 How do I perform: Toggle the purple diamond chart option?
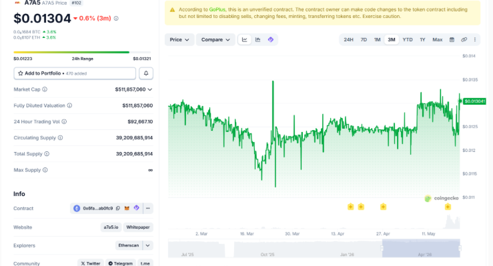pos(271,39)
